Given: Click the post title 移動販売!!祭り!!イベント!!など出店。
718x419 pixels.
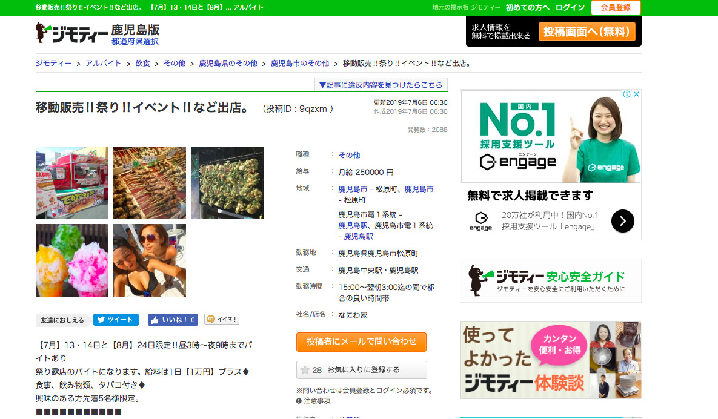Looking at the screenshot, I should (143, 108).
